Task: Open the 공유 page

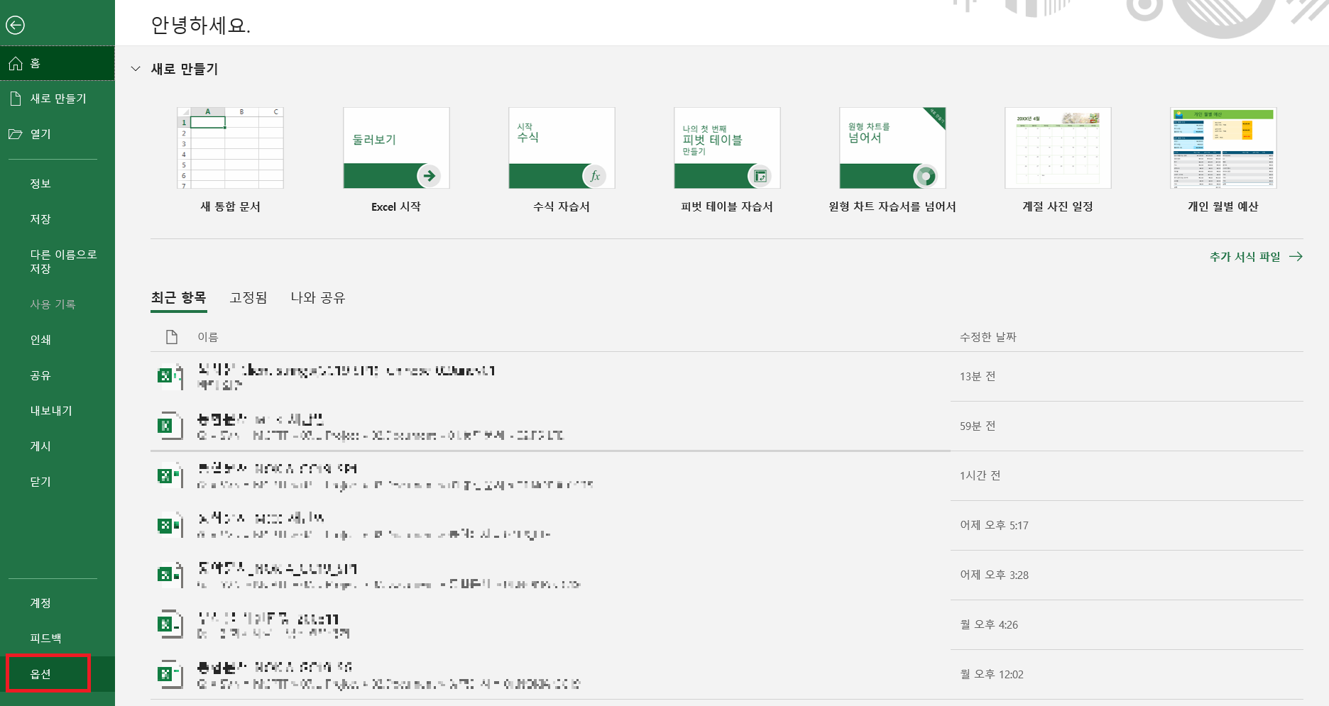Action: pyautogui.click(x=58, y=375)
